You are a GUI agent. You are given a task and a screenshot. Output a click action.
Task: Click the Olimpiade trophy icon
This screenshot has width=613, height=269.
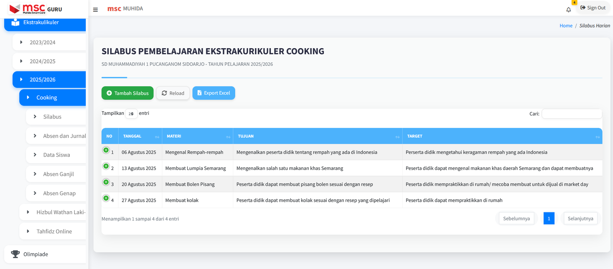15,254
